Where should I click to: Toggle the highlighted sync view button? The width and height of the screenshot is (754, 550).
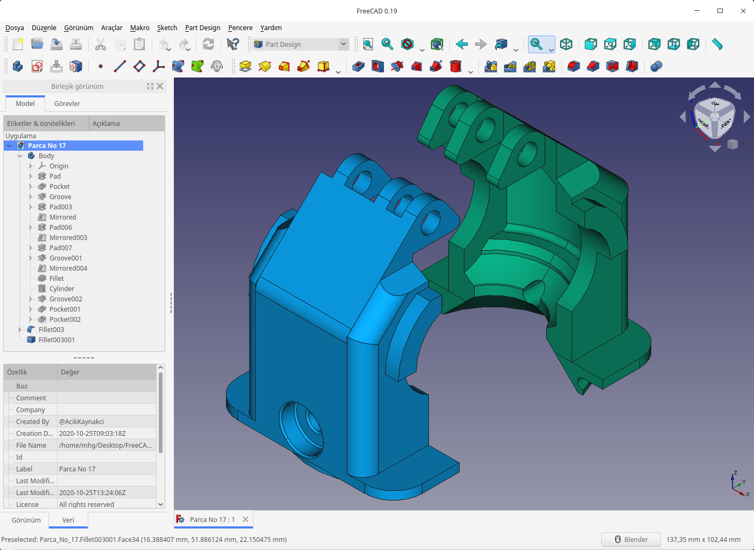click(537, 44)
